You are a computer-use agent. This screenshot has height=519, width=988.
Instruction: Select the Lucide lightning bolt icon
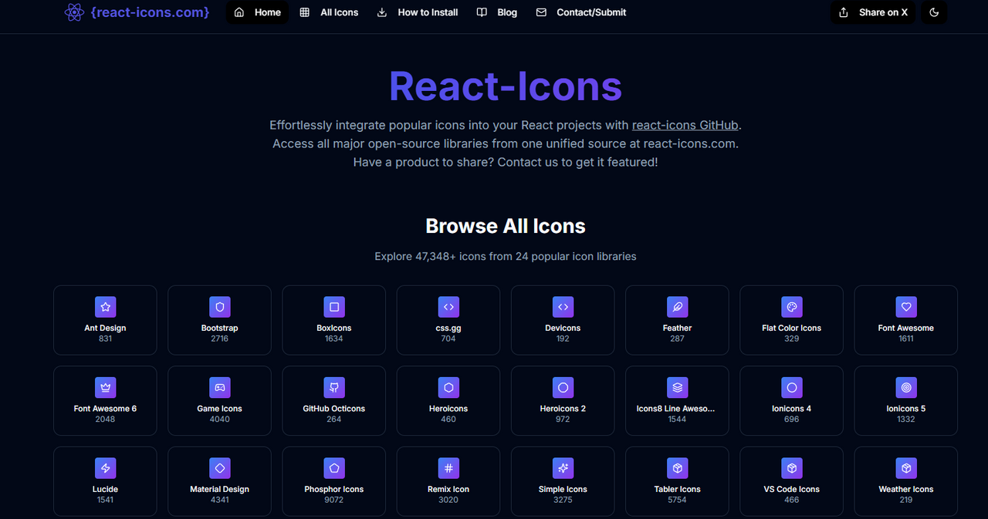[x=105, y=468]
